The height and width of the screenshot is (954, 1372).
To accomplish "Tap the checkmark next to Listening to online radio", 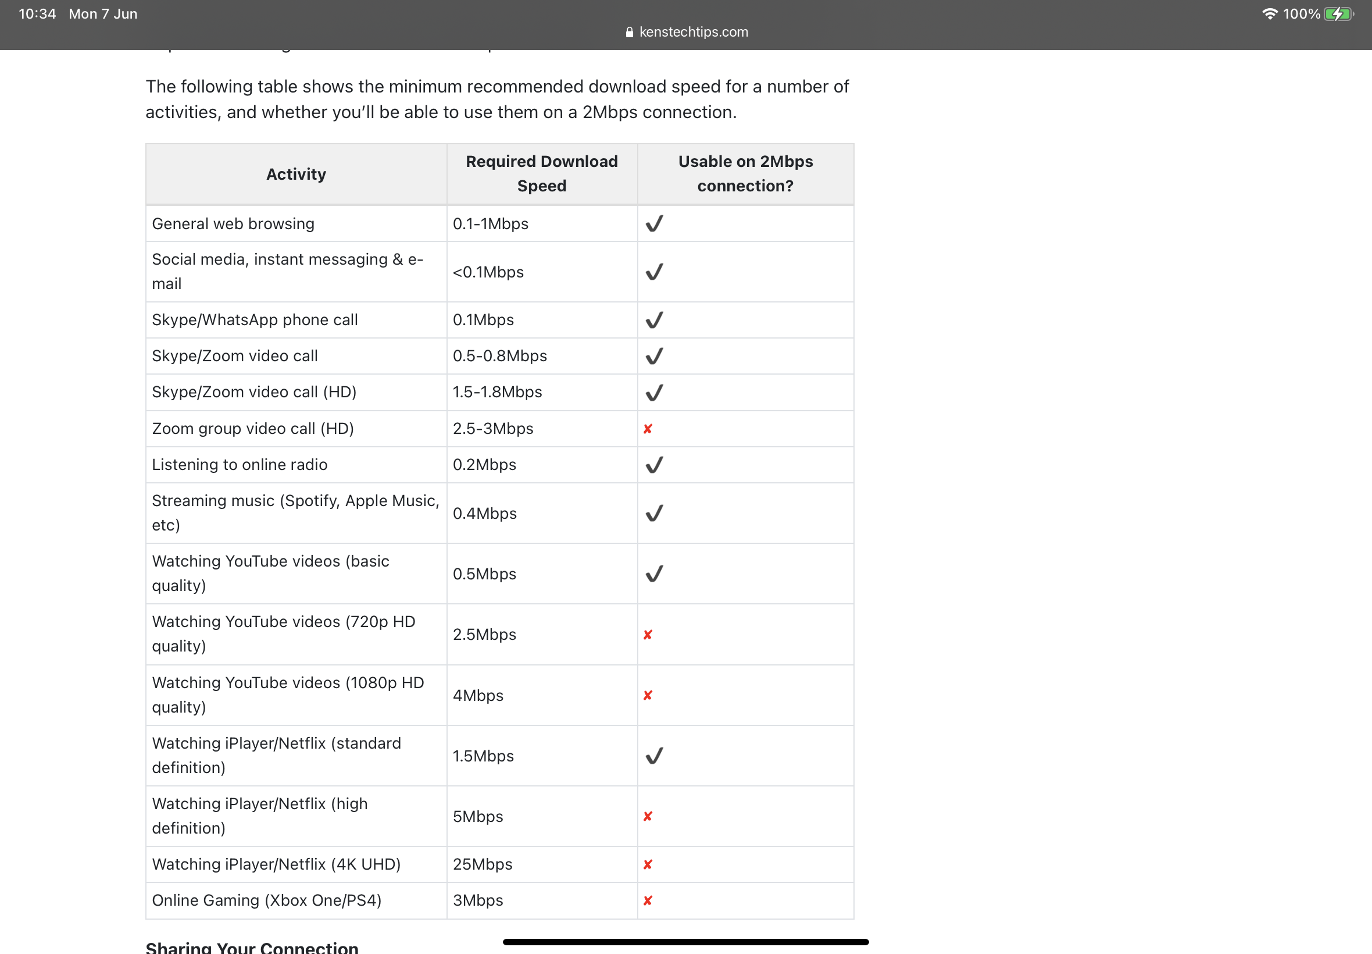I will coord(654,464).
